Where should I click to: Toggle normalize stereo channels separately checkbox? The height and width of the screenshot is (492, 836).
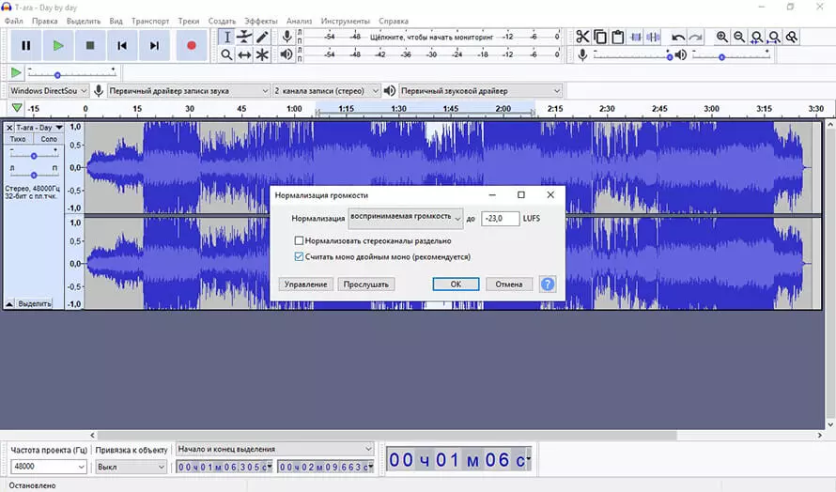299,241
